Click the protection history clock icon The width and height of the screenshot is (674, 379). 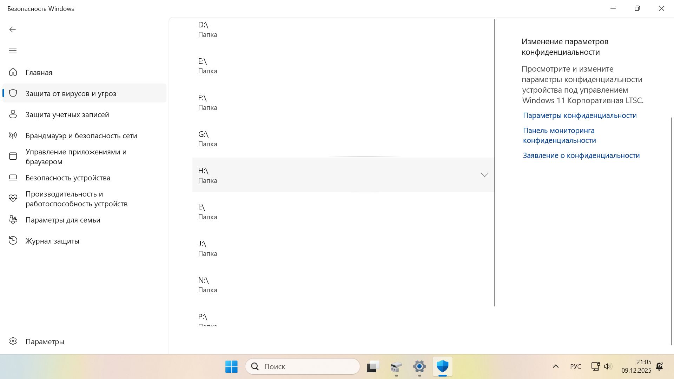13,241
